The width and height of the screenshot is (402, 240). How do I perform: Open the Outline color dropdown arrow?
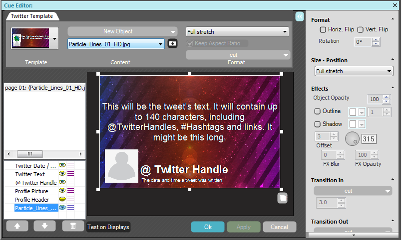coord(362,112)
